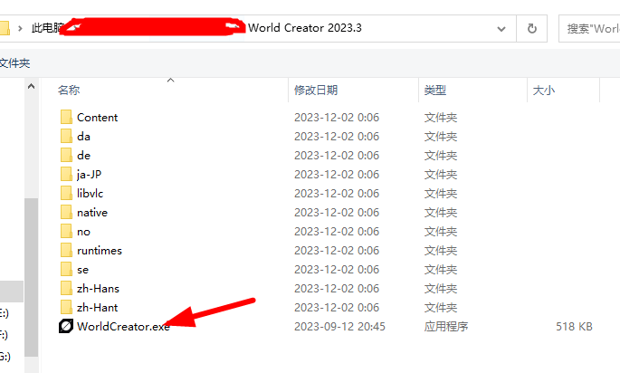Select the da folder name
The image size is (620, 373).
click(83, 137)
